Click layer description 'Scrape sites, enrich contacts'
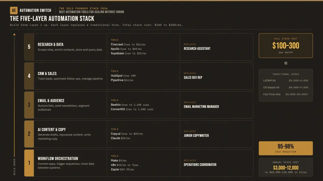323x181 pixels. click(70, 50)
